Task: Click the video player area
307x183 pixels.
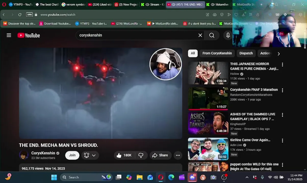Action: pyautogui.click(x=100, y=93)
